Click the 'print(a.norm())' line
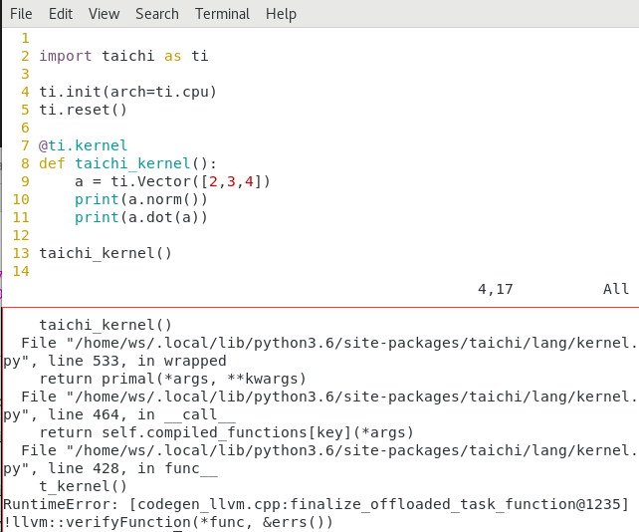639x532 pixels. click(141, 199)
